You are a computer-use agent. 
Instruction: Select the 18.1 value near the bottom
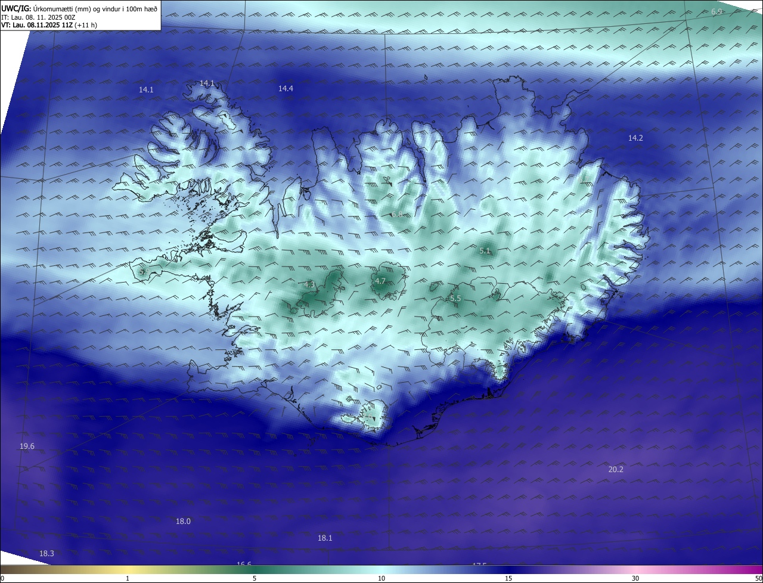(324, 538)
